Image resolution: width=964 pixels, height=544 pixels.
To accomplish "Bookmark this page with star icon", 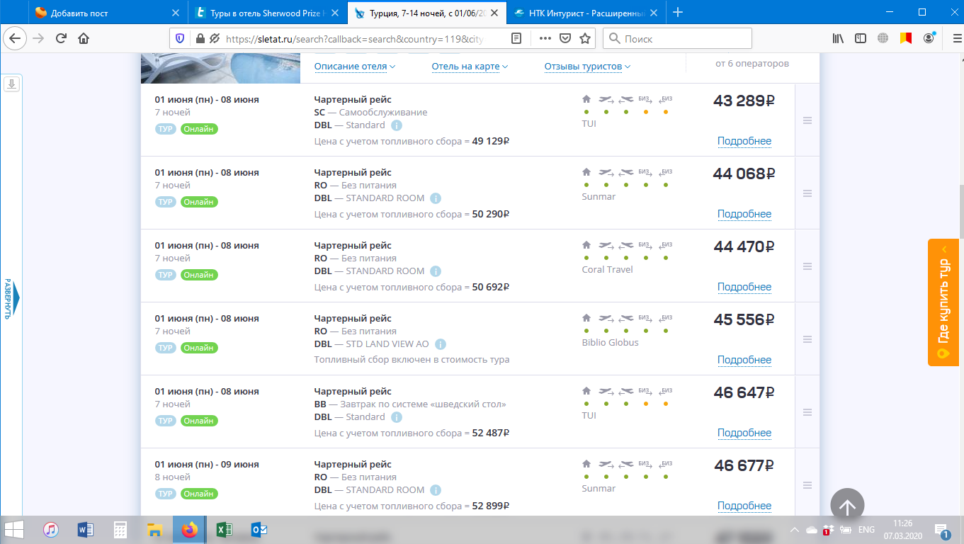I will coord(585,38).
